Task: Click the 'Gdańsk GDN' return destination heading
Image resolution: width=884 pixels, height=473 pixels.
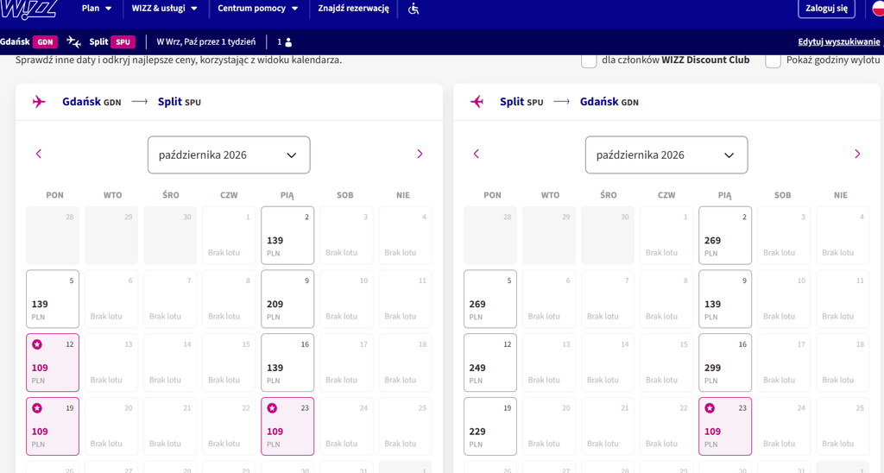Action: coord(609,102)
